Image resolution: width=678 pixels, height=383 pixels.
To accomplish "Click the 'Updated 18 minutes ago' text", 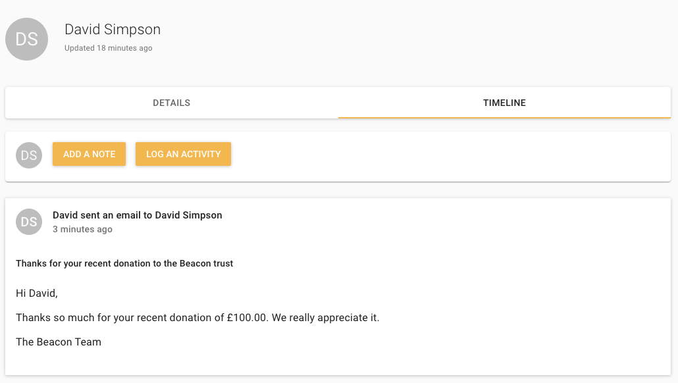I will pyautogui.click(x=109, y=48).
